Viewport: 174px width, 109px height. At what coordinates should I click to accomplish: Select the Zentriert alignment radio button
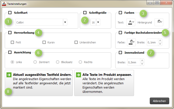click(35, 62)
